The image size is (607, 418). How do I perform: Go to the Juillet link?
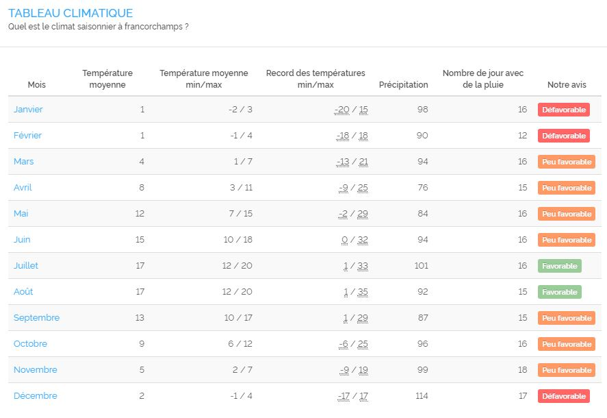[26, 266]
